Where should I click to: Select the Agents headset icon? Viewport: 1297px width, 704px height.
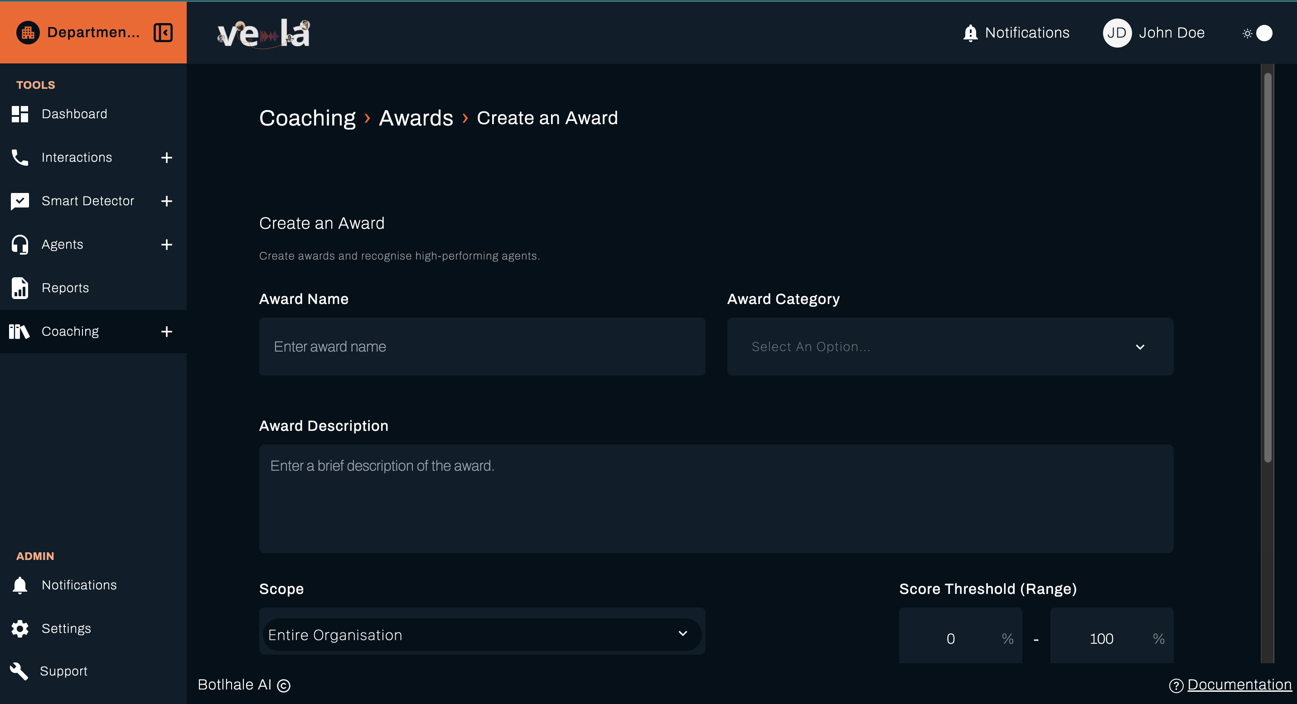pyautogui.click(x=19, y=244)
